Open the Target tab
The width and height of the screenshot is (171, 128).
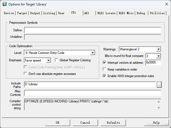click(x=22, y=13)
